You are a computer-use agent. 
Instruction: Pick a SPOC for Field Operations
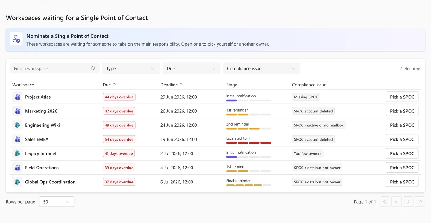click(x=402, y=168)
